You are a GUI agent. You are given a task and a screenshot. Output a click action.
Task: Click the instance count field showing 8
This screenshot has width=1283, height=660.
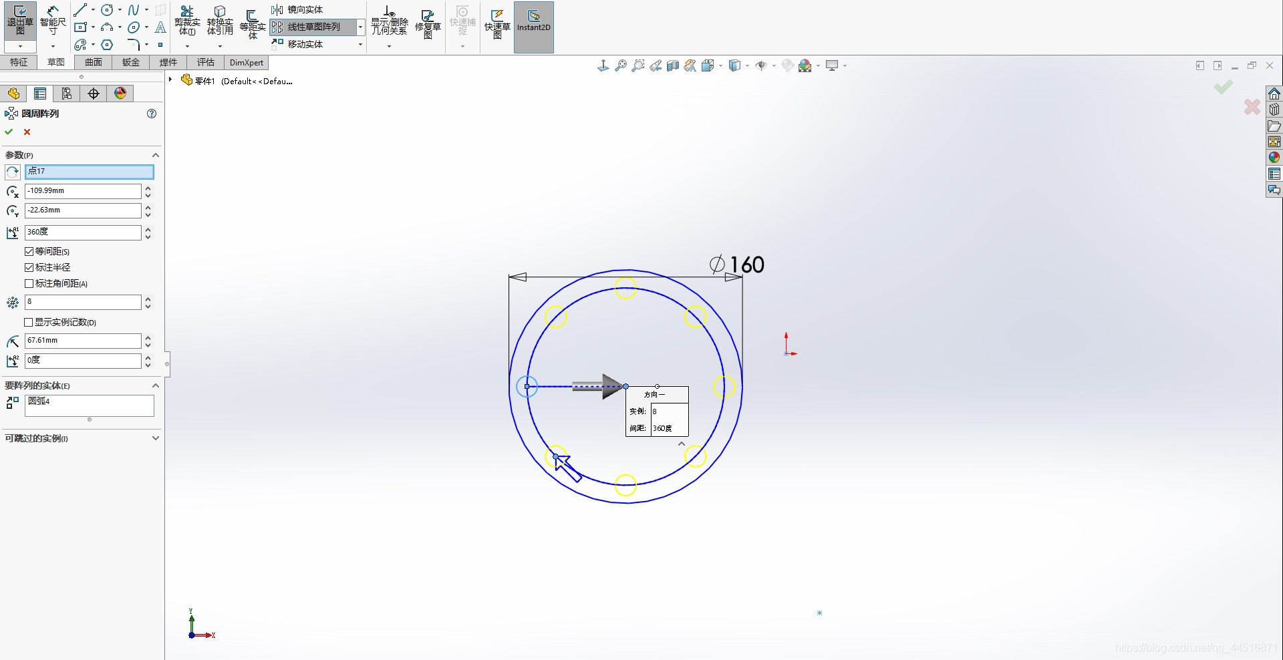pyautogui.click(x=83, y=302)
